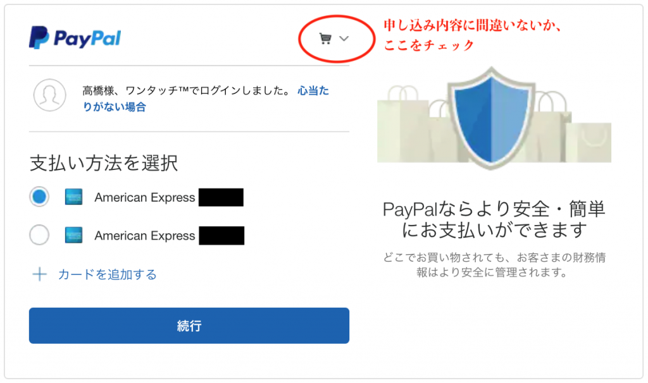Select the second American Express radio button
The image size is (648, 383).
(39, 235)
